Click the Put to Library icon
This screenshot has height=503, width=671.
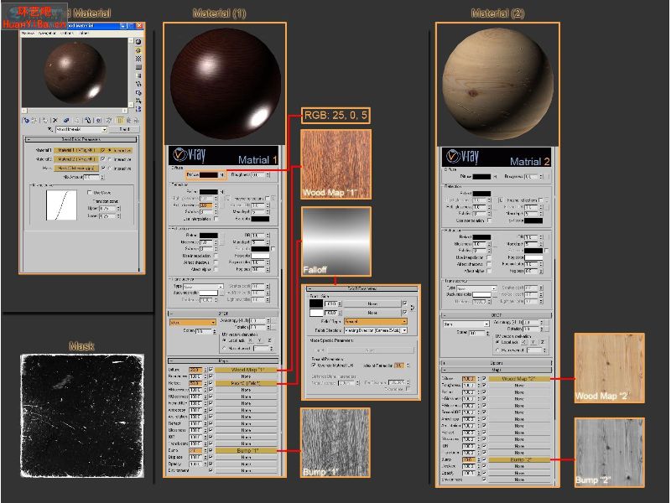[88, 121]
